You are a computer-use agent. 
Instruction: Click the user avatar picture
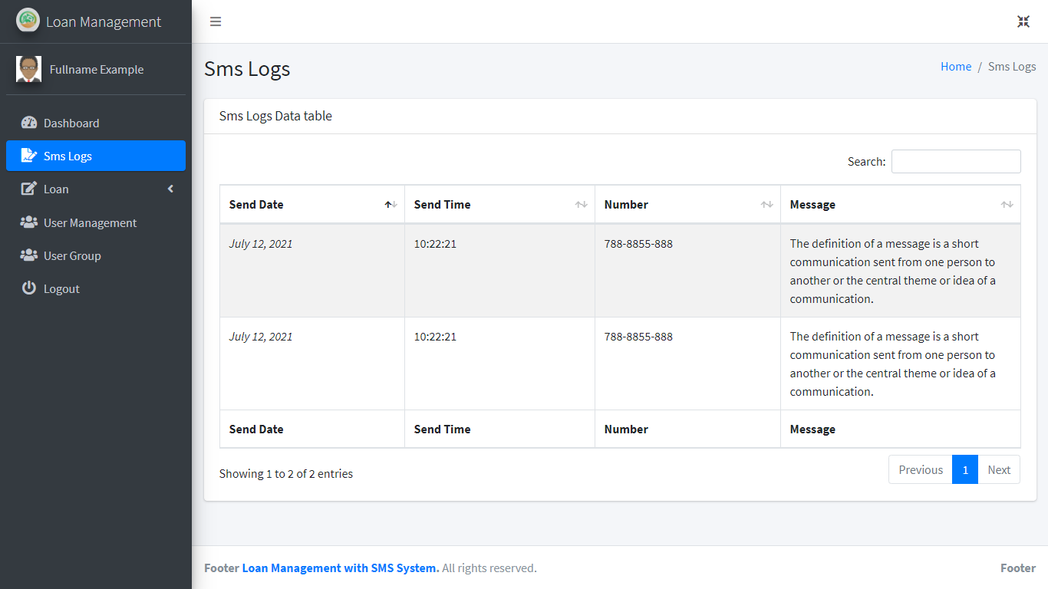[28, 69]
